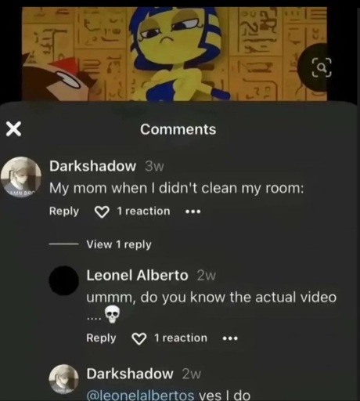The width and height of the screenshot is (360, 401).
Task: Expand 'View 1 reply' under Darkshadow's comment
Action: pyautogui.click(x=119, y=244)
